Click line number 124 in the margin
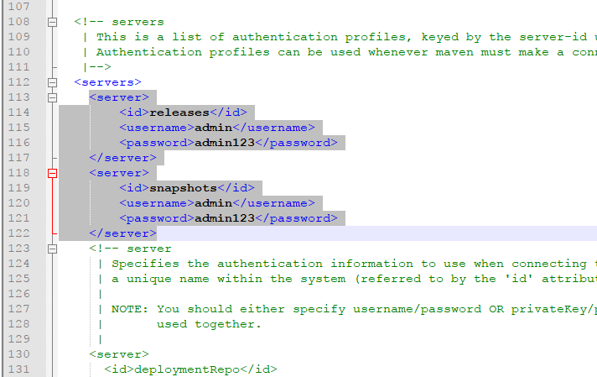The image size is (597, 377). click(18, 264)
